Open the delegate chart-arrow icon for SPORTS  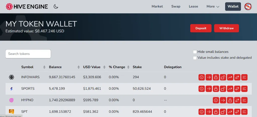click(230, 89)
